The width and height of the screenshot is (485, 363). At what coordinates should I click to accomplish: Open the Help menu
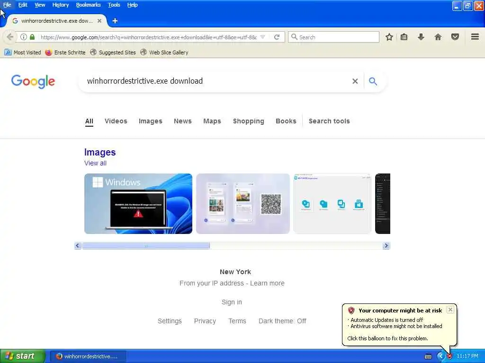(133, 5)
